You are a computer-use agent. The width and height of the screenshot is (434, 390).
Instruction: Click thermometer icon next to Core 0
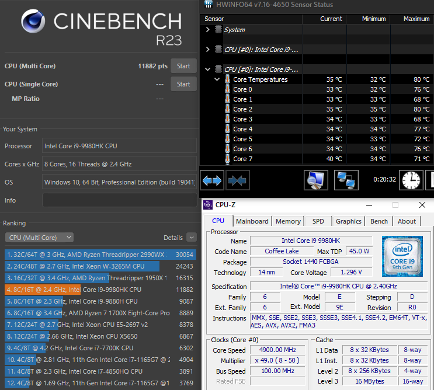pyautogui.click(x=227, y=89)
